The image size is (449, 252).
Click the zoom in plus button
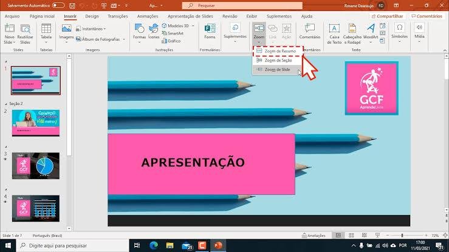[x=426, y=235]
